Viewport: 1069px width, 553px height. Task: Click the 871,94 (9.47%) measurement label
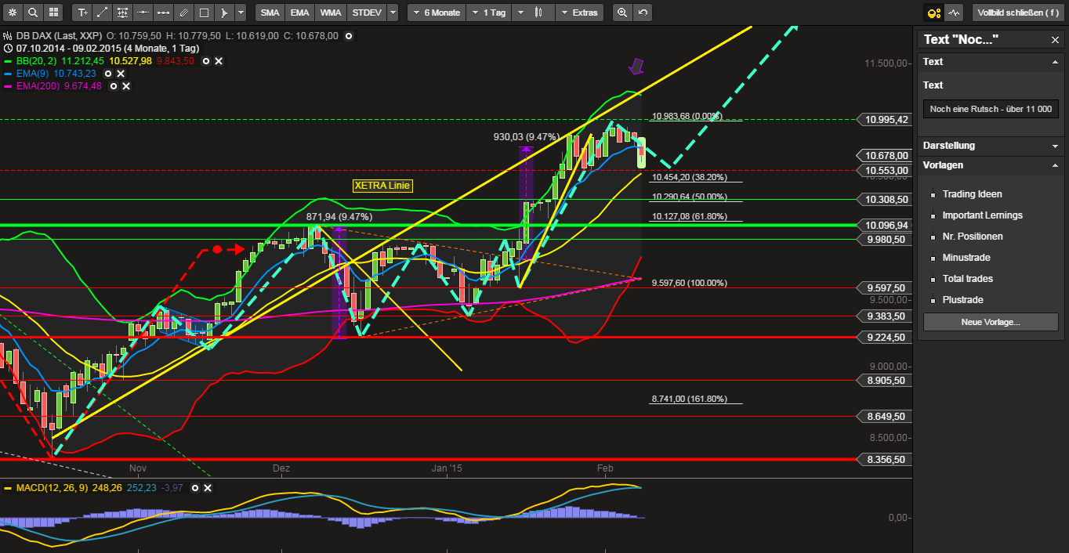(x=339, y=216)
